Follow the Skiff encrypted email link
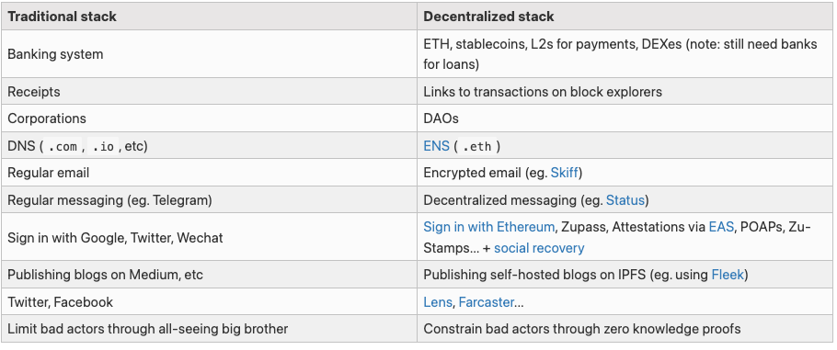The width and height of the screenshot is (837, 350). [564, 173]
